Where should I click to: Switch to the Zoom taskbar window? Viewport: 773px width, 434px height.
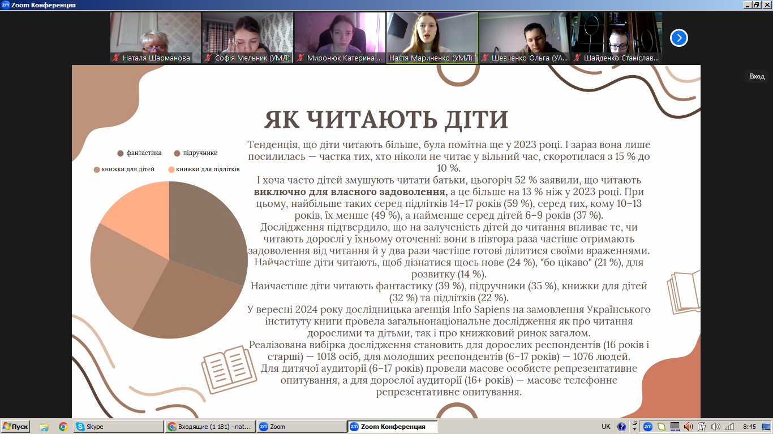[302, 427]
